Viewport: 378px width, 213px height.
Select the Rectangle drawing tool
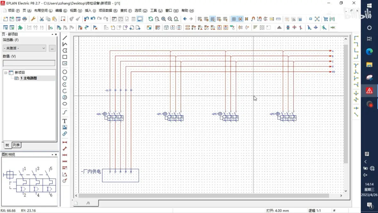[65, 57]
